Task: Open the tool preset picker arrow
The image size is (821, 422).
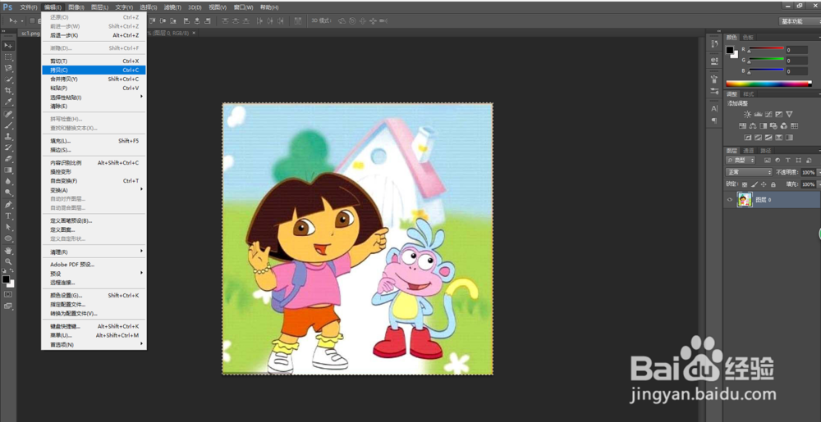Action: click(x=22, y=20)
